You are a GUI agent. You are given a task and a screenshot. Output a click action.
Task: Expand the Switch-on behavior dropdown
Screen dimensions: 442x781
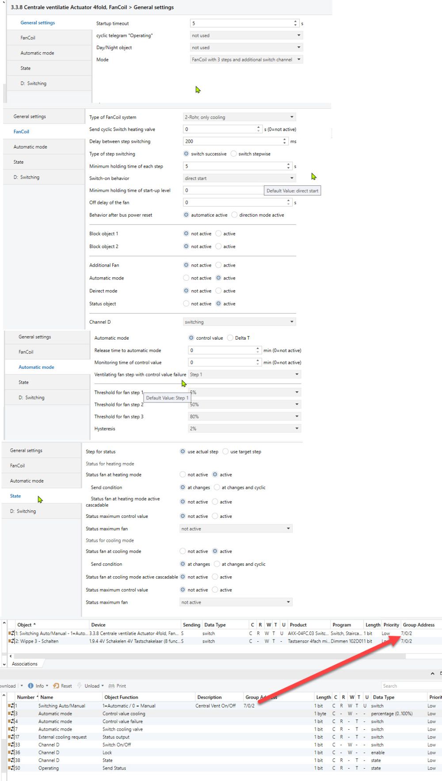pyautogui.click(x=292, y=178)
